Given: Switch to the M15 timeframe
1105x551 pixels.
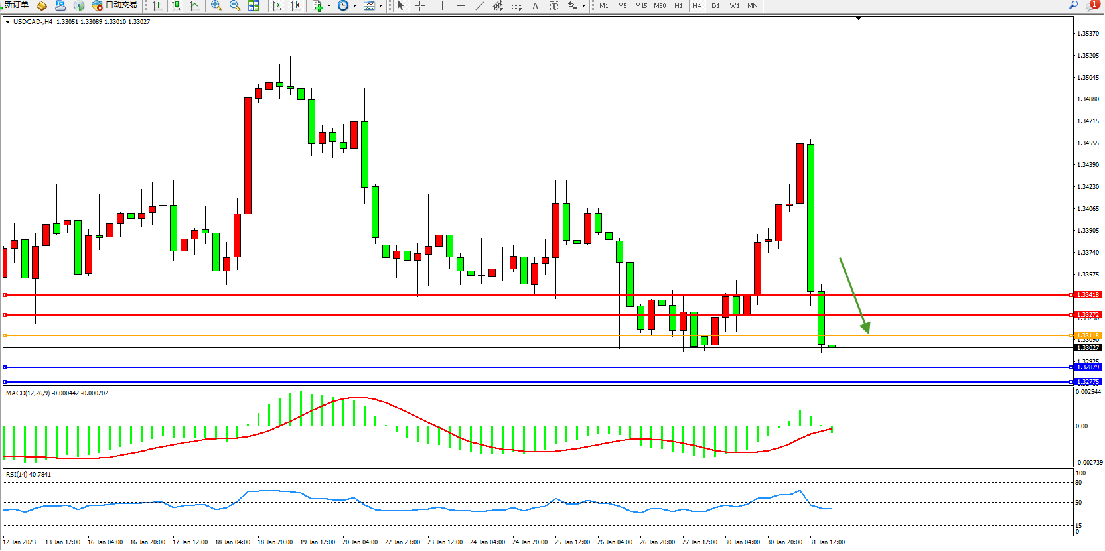Looking at the screenshot, I should [x=640, y=6].
